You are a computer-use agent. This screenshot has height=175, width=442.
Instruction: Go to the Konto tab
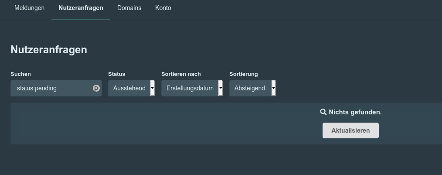pyautogui.click(x=163, y=8)
